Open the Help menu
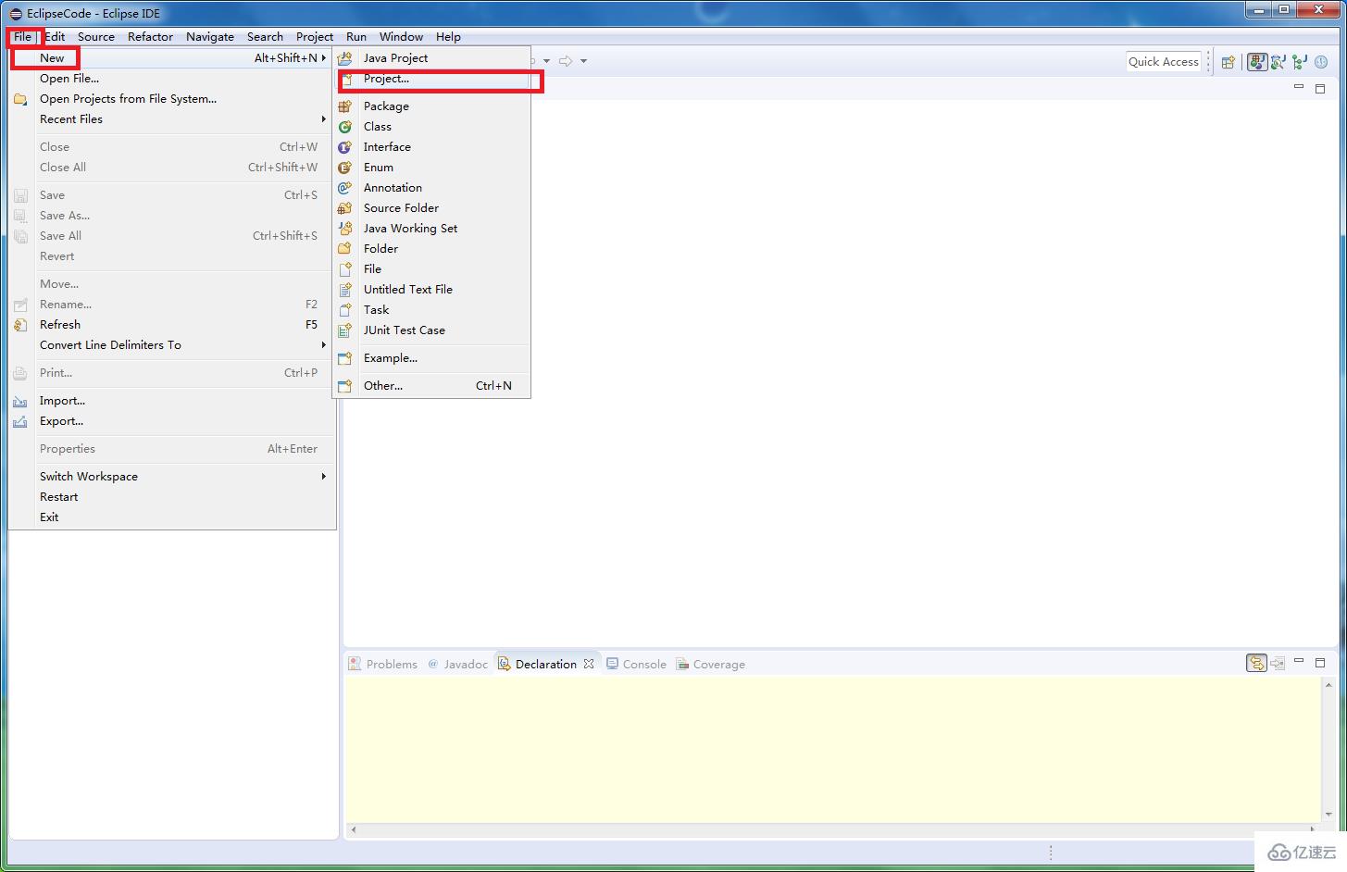Image resolution: width=1347 pixels, height=872 pixels. [x=448, y=37]
